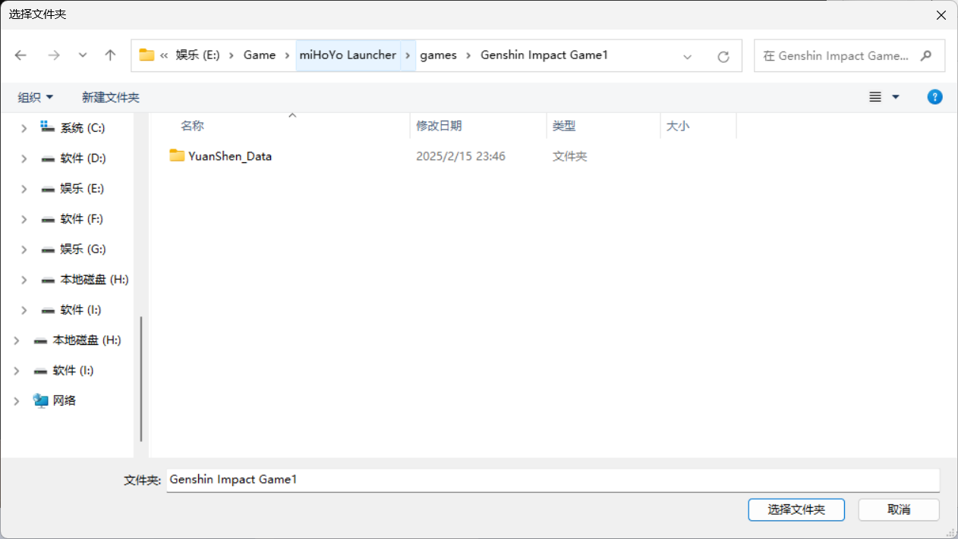Click the 系统 (C:) drive icon
The width and height of the screenshot is (958, 539).
47,127
